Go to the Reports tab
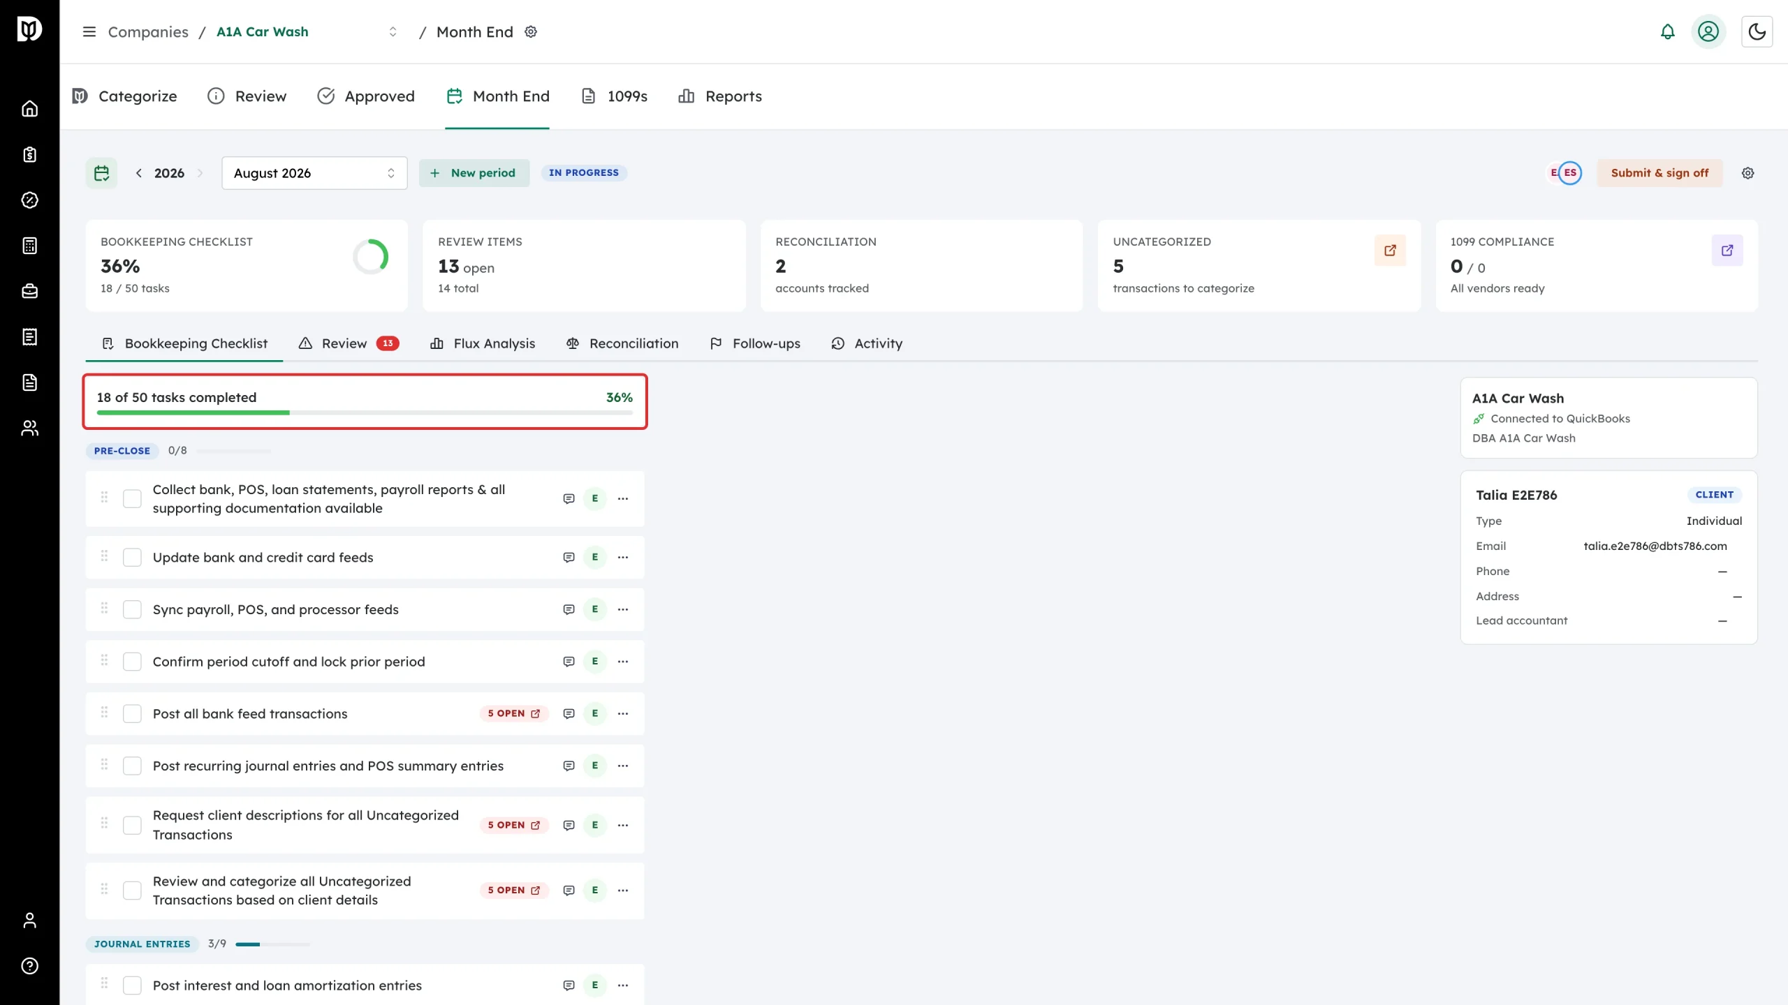Screen dimensions: 1788x1005 720,96
